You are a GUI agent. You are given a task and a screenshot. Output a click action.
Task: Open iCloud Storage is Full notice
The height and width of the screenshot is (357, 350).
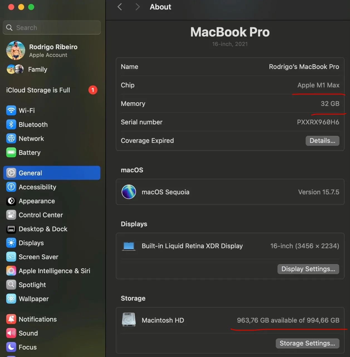(52, 90)
